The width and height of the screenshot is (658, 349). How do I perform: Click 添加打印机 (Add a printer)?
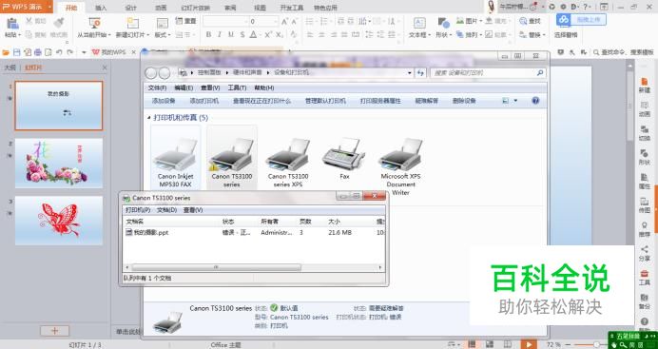pyautogui.click(x=203, y=101)
